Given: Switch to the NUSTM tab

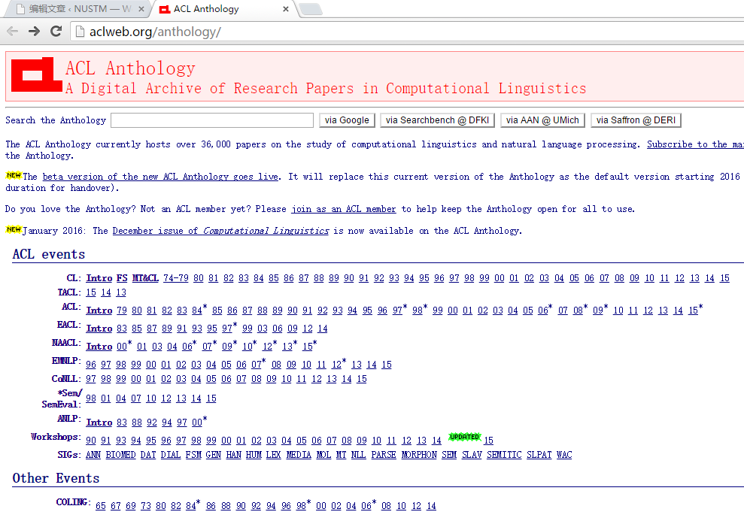Looking at the screenshot, I should (x=80, y=9).
